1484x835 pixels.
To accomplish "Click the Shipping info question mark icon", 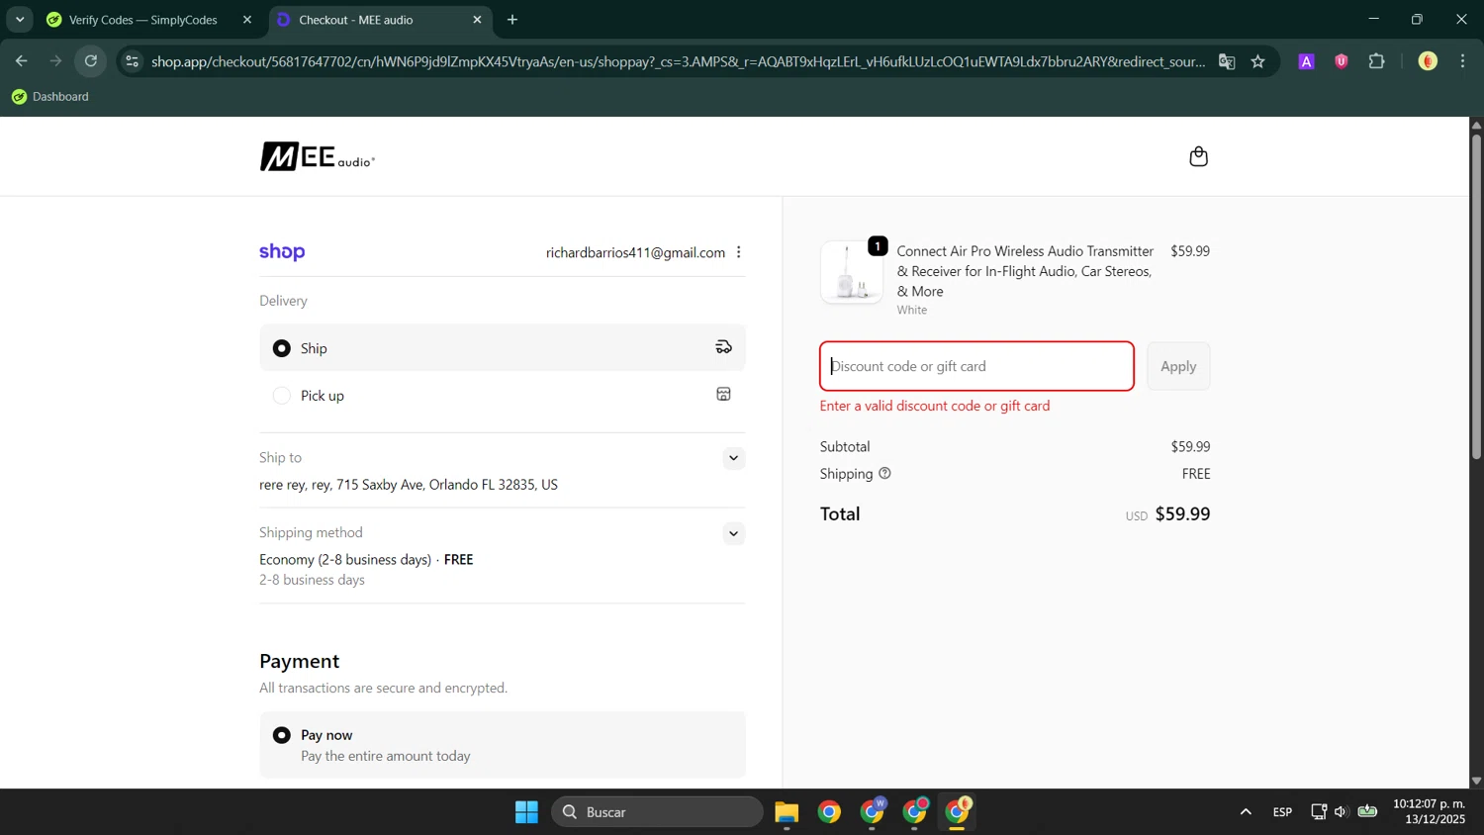I will point(884,474).
